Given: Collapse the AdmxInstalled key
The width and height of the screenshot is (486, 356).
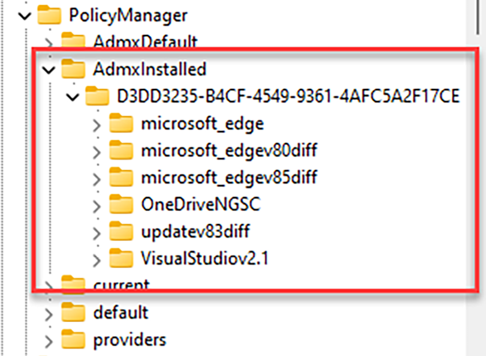Looking at the screenshot, I should click(x=49, y=70).
